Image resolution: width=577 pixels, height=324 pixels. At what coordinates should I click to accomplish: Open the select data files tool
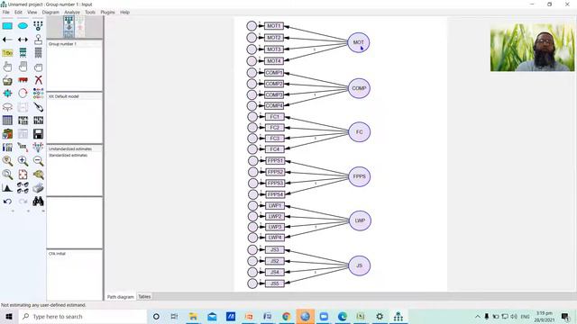[x=7, y=121]
